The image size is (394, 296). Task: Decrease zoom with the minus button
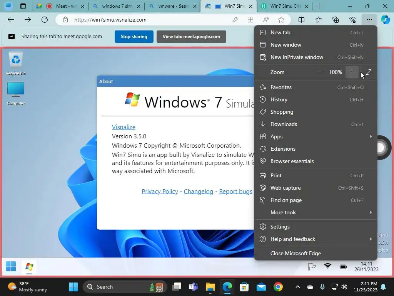(x=319, y=72)
